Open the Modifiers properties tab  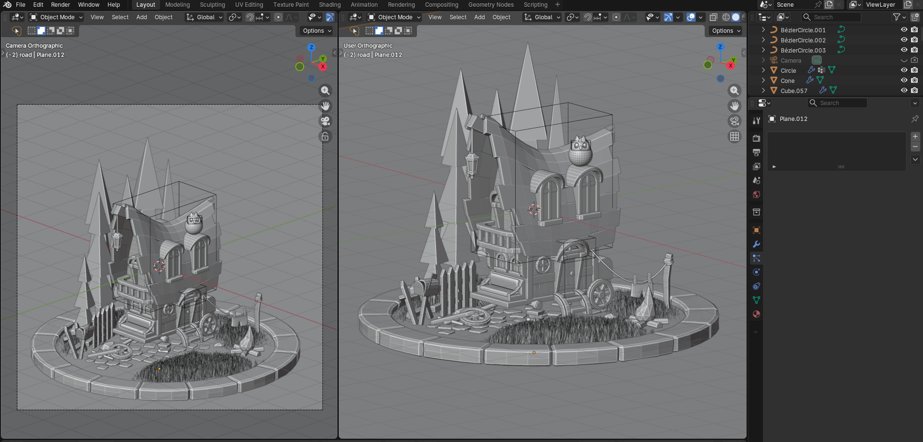[756, 244]
